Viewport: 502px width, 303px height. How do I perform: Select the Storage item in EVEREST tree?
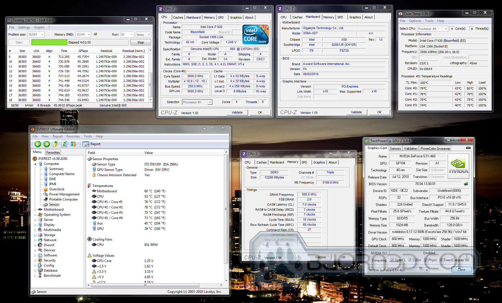pos(47,235)
